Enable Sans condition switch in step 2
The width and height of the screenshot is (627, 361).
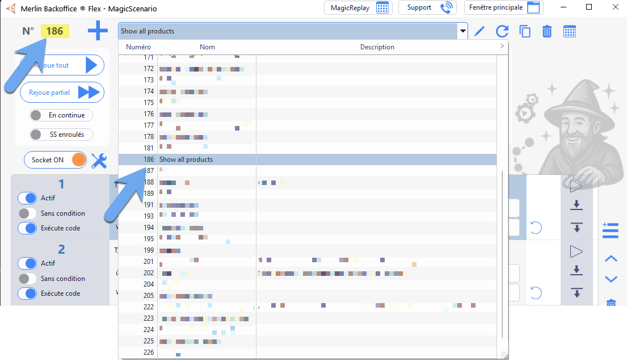(27, 279)
